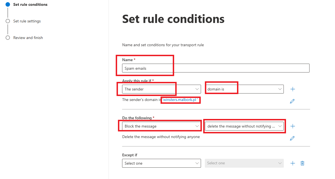Click the Set rule conditions step label
Screen dimensions: 335x179
[x=30, y=4]
